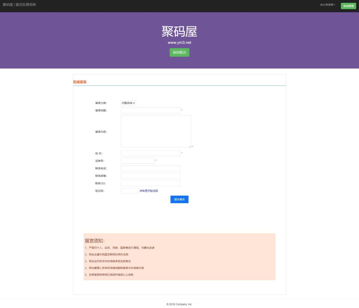Click inside the 留言内容 text area
Screen dimensions: 359x308
point(156,131)
